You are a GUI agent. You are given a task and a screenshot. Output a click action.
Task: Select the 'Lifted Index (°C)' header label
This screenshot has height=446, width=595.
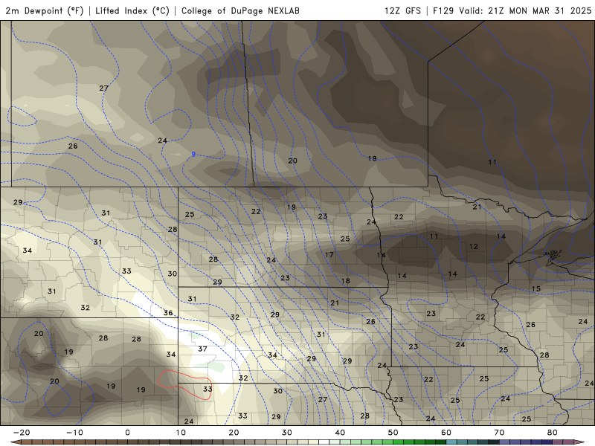coord(132,10)
